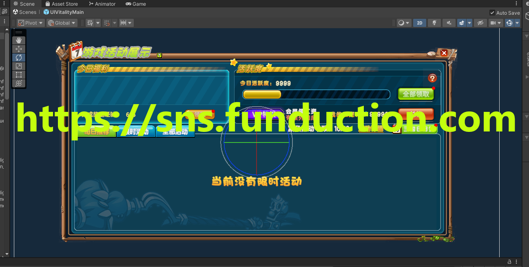This screenshot has height=267, width=529.
Task: Click the 全部领取 green button
Action: pyautogui.click(x=416, y=94)
